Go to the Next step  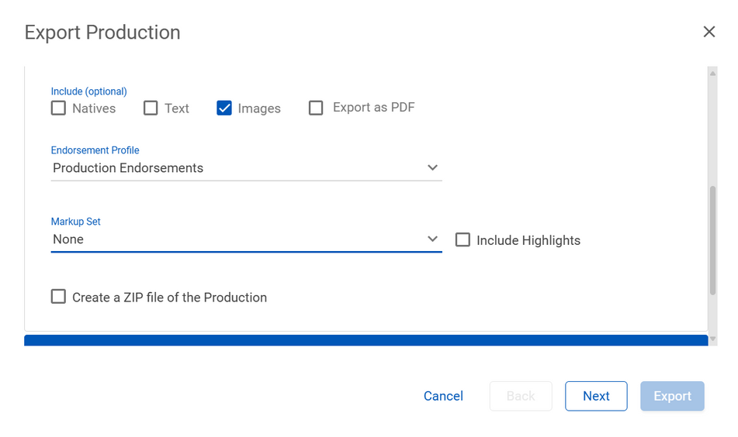pos(595,396)
